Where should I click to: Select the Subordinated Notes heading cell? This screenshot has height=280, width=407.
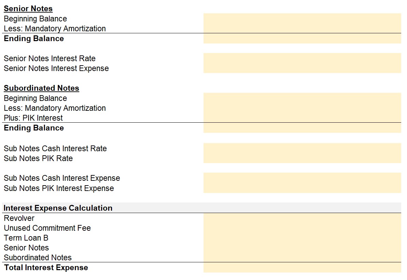point(41,88)
